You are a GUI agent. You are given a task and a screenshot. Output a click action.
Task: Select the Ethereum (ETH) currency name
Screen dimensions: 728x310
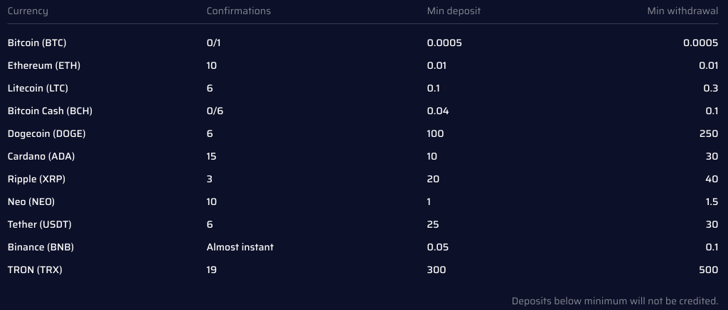tap(44, 66)
